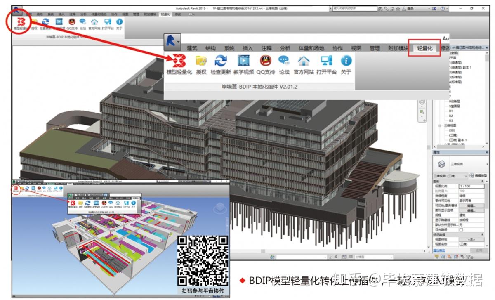495x300 pixels.
Task: Open the 三维视图 type selector dropdown arrow
Action: click(487, 164)
